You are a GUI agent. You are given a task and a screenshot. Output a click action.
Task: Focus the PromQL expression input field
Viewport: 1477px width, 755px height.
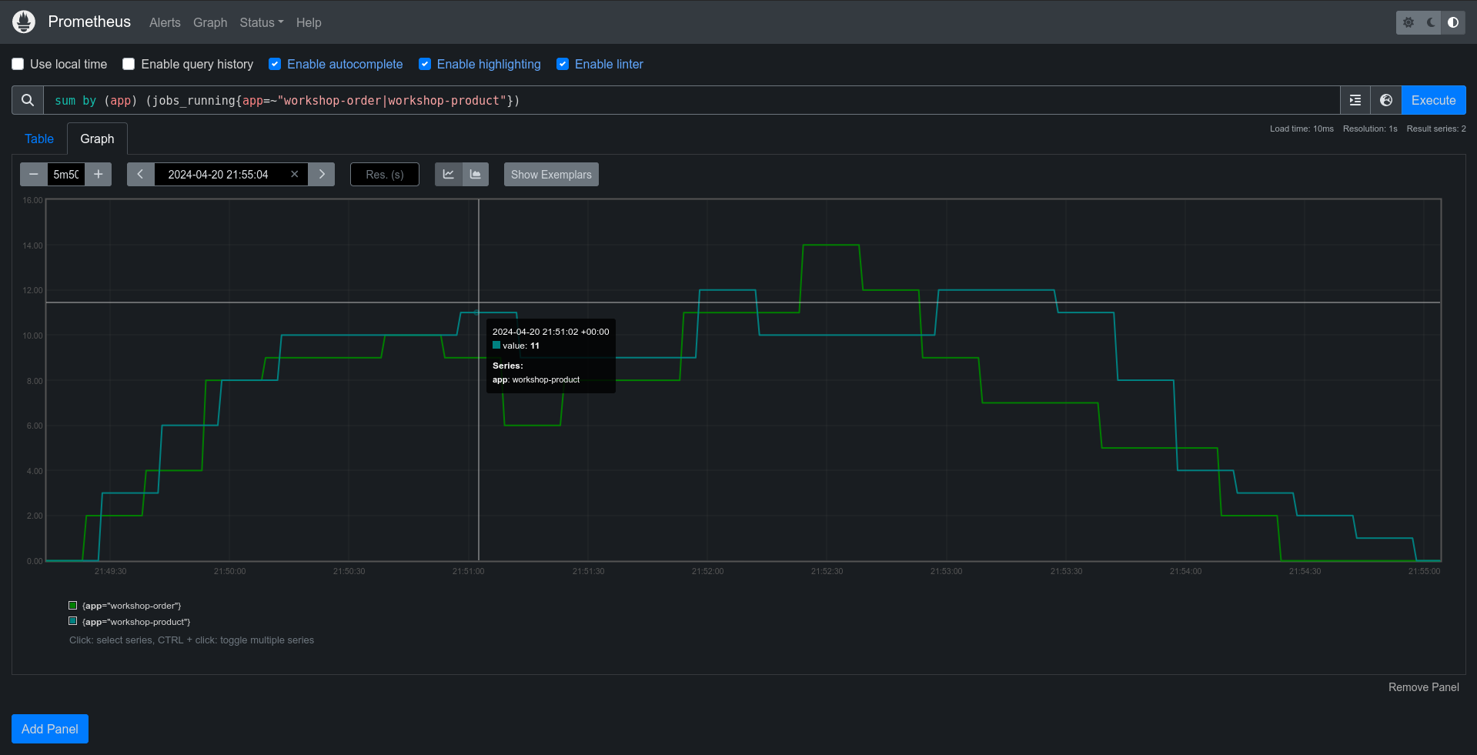pyautogui.click(x=692, y=100)
